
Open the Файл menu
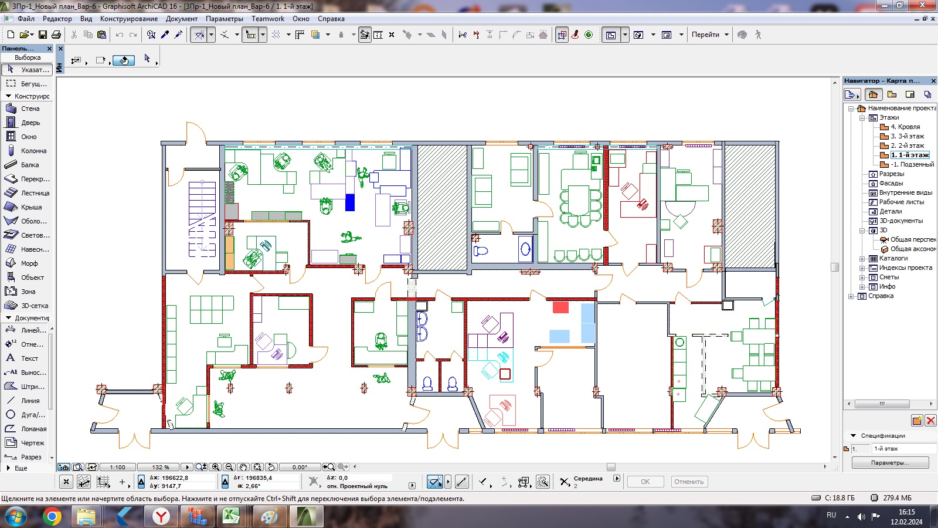[26, 19]
